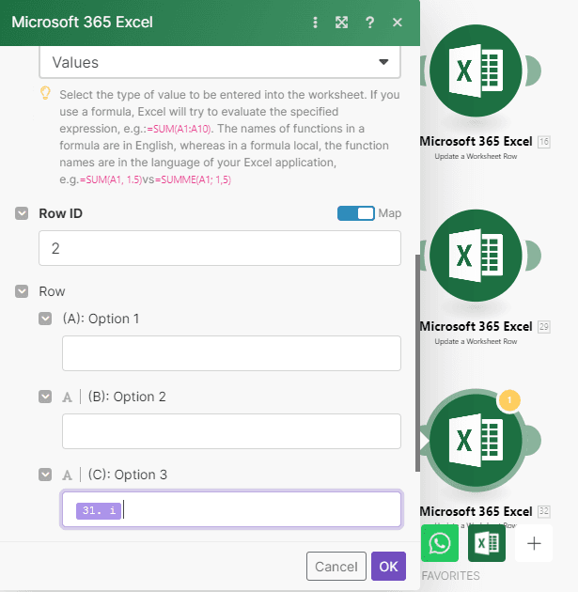Open Excel module 16 on the canvas
578x592 pixels.
tap(476, 70)
